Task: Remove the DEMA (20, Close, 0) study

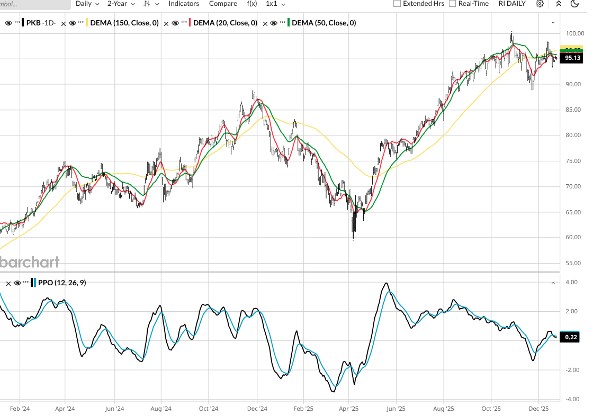Action: click(166, 23)
